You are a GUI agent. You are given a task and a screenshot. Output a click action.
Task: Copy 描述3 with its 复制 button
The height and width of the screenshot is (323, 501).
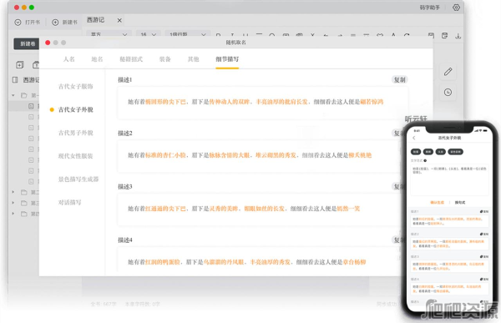(x=397, y=187)
